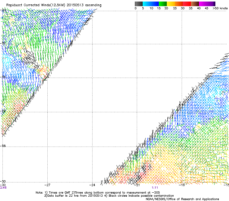Screen dimensions: 229x201
Task: Click the '>50 knots' legend label
Action: click(x=220, y=8)
